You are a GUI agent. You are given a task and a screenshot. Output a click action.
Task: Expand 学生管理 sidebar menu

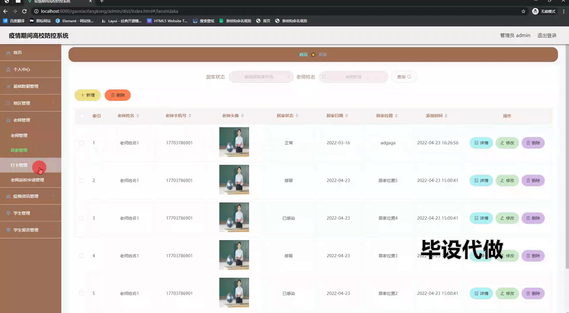click(x=31, y=213)
